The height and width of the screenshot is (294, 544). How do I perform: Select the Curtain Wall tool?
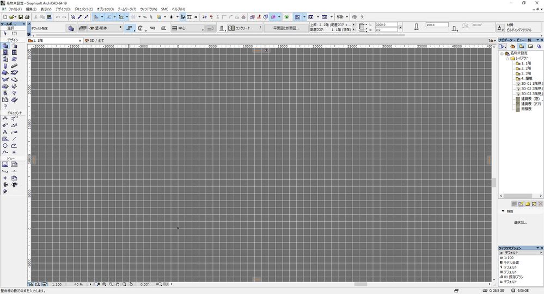tap(14, 59)
